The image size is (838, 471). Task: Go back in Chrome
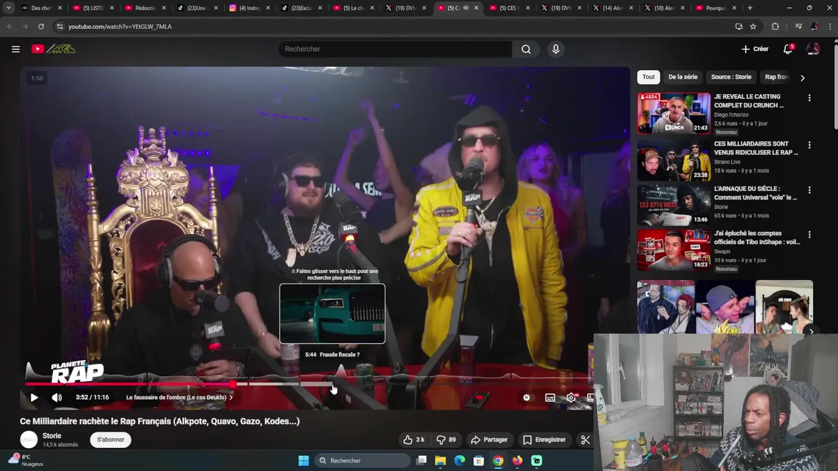[x=9, y=26]
